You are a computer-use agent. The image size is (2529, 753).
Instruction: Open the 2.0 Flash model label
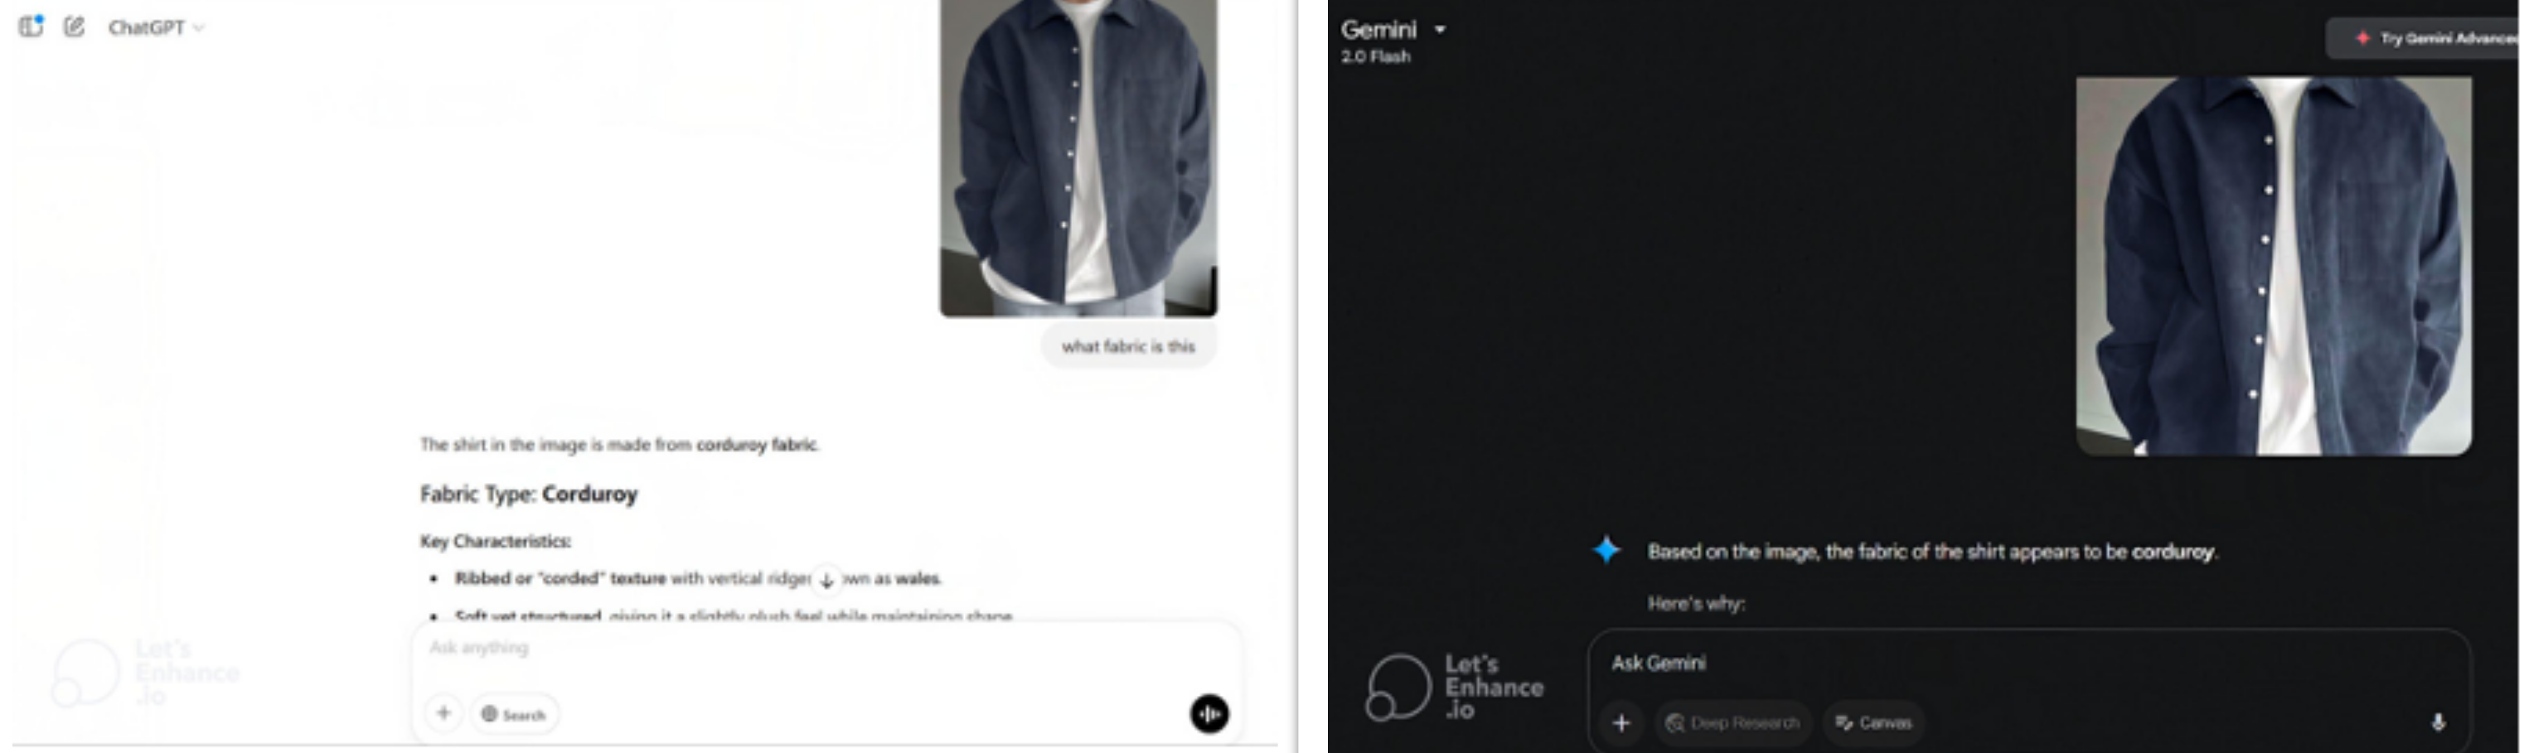[x=1375, y=57]
